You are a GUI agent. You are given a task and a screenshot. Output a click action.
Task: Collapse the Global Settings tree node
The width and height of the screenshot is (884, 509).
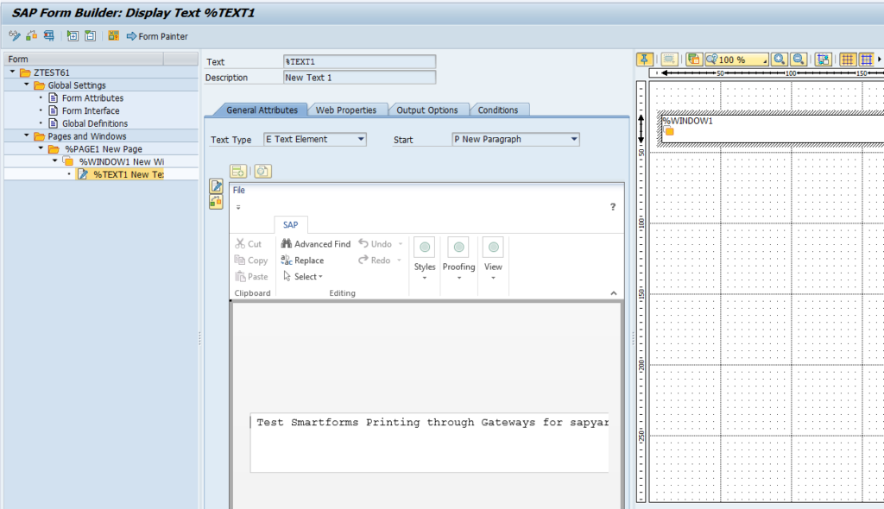(27, 85)
